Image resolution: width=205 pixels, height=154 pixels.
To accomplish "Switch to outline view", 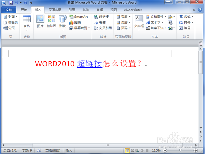I will 142,151.
